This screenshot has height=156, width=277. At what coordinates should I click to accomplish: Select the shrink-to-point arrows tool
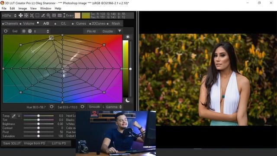tap(32, 16)
